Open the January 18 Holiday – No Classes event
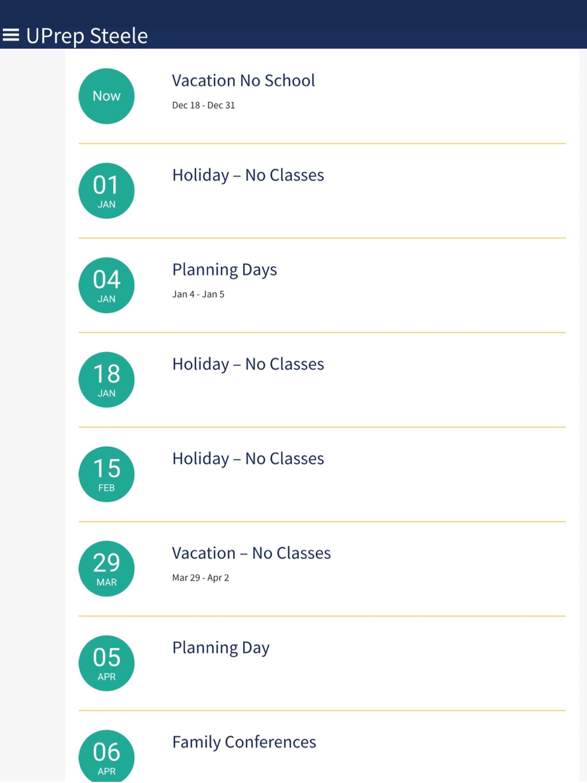Screen dimensions: 587x783 point(248,364)
